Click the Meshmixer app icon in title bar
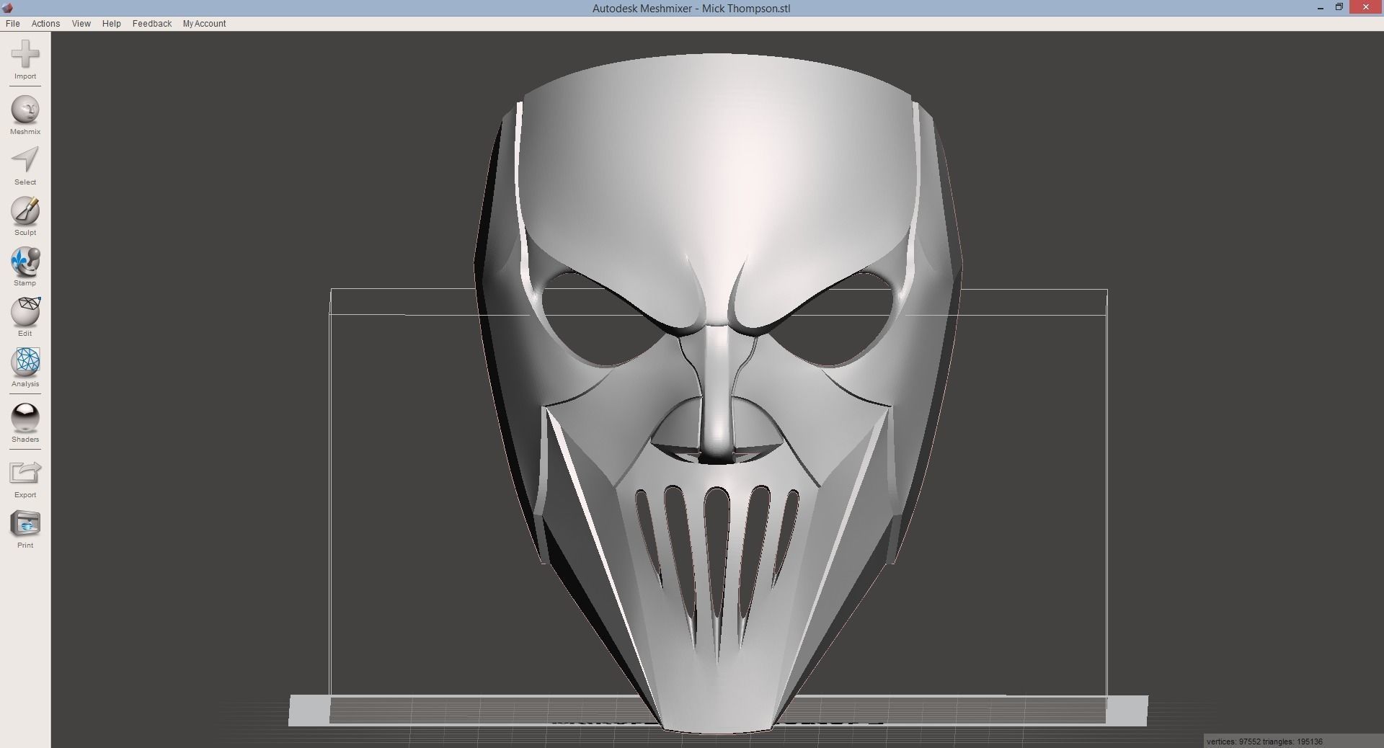The height and width of the screenshot is (748, 1384). [x=8, y=8]
